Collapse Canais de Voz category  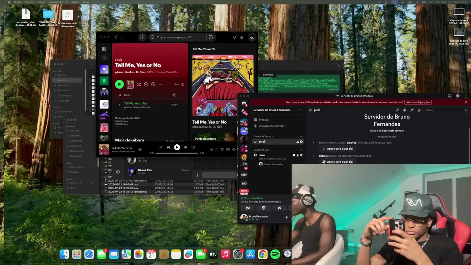[262, 150]
